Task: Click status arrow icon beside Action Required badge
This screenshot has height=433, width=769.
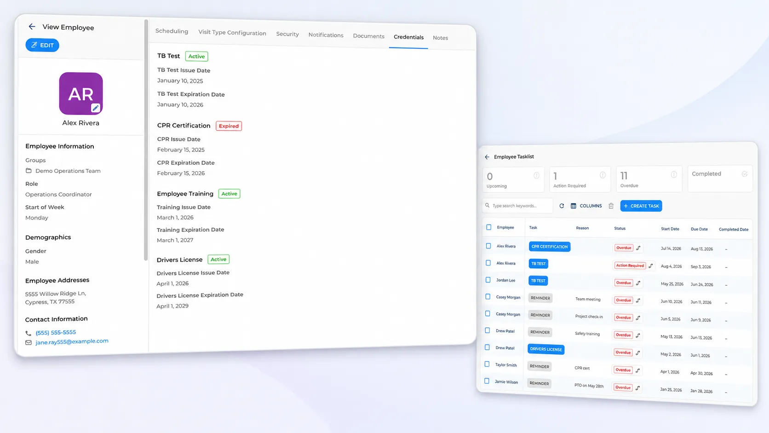Action: click(x=651, y=266)
